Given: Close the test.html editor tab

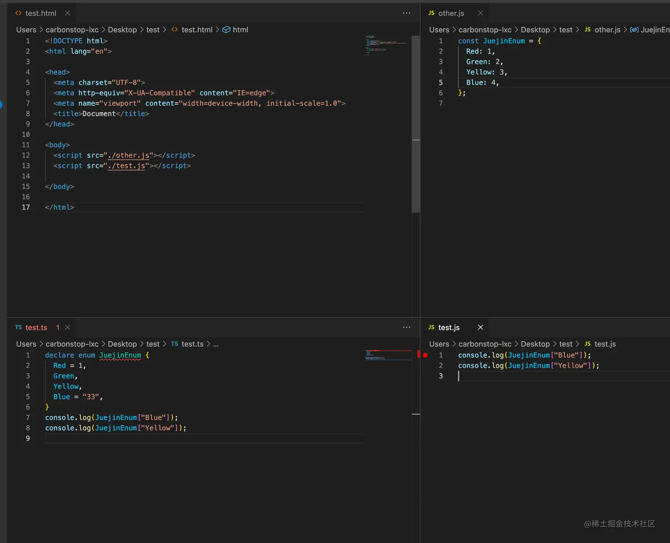Looking at the screenshot, I should click(x=67, y=13).
